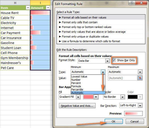Viewport: 149px width, 128px height.
Task: Open the Item column filter arrow
Action: click(x=28, y=8)
